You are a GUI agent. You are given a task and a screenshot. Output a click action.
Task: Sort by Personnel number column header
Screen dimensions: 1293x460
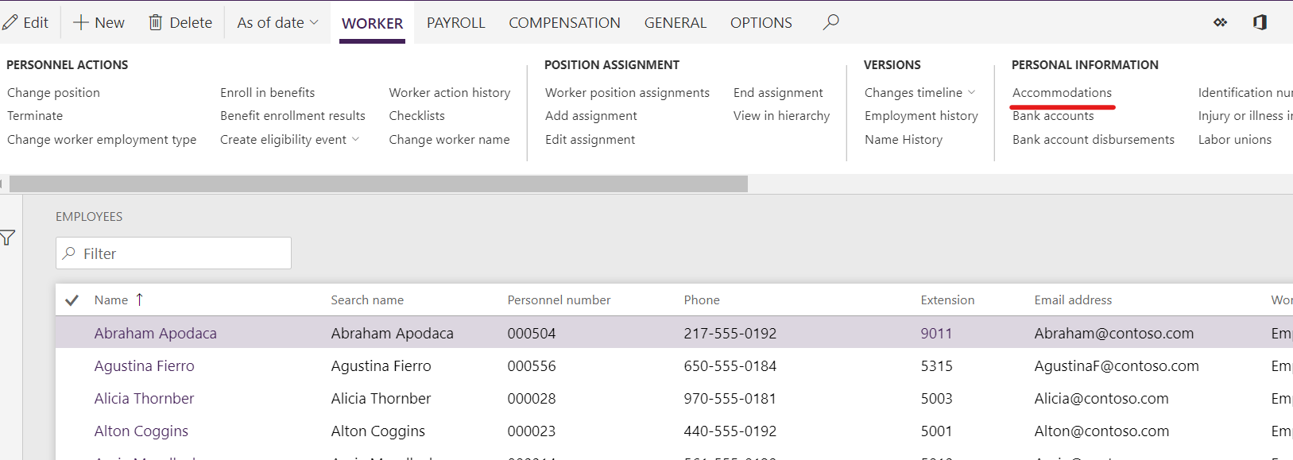559,300
